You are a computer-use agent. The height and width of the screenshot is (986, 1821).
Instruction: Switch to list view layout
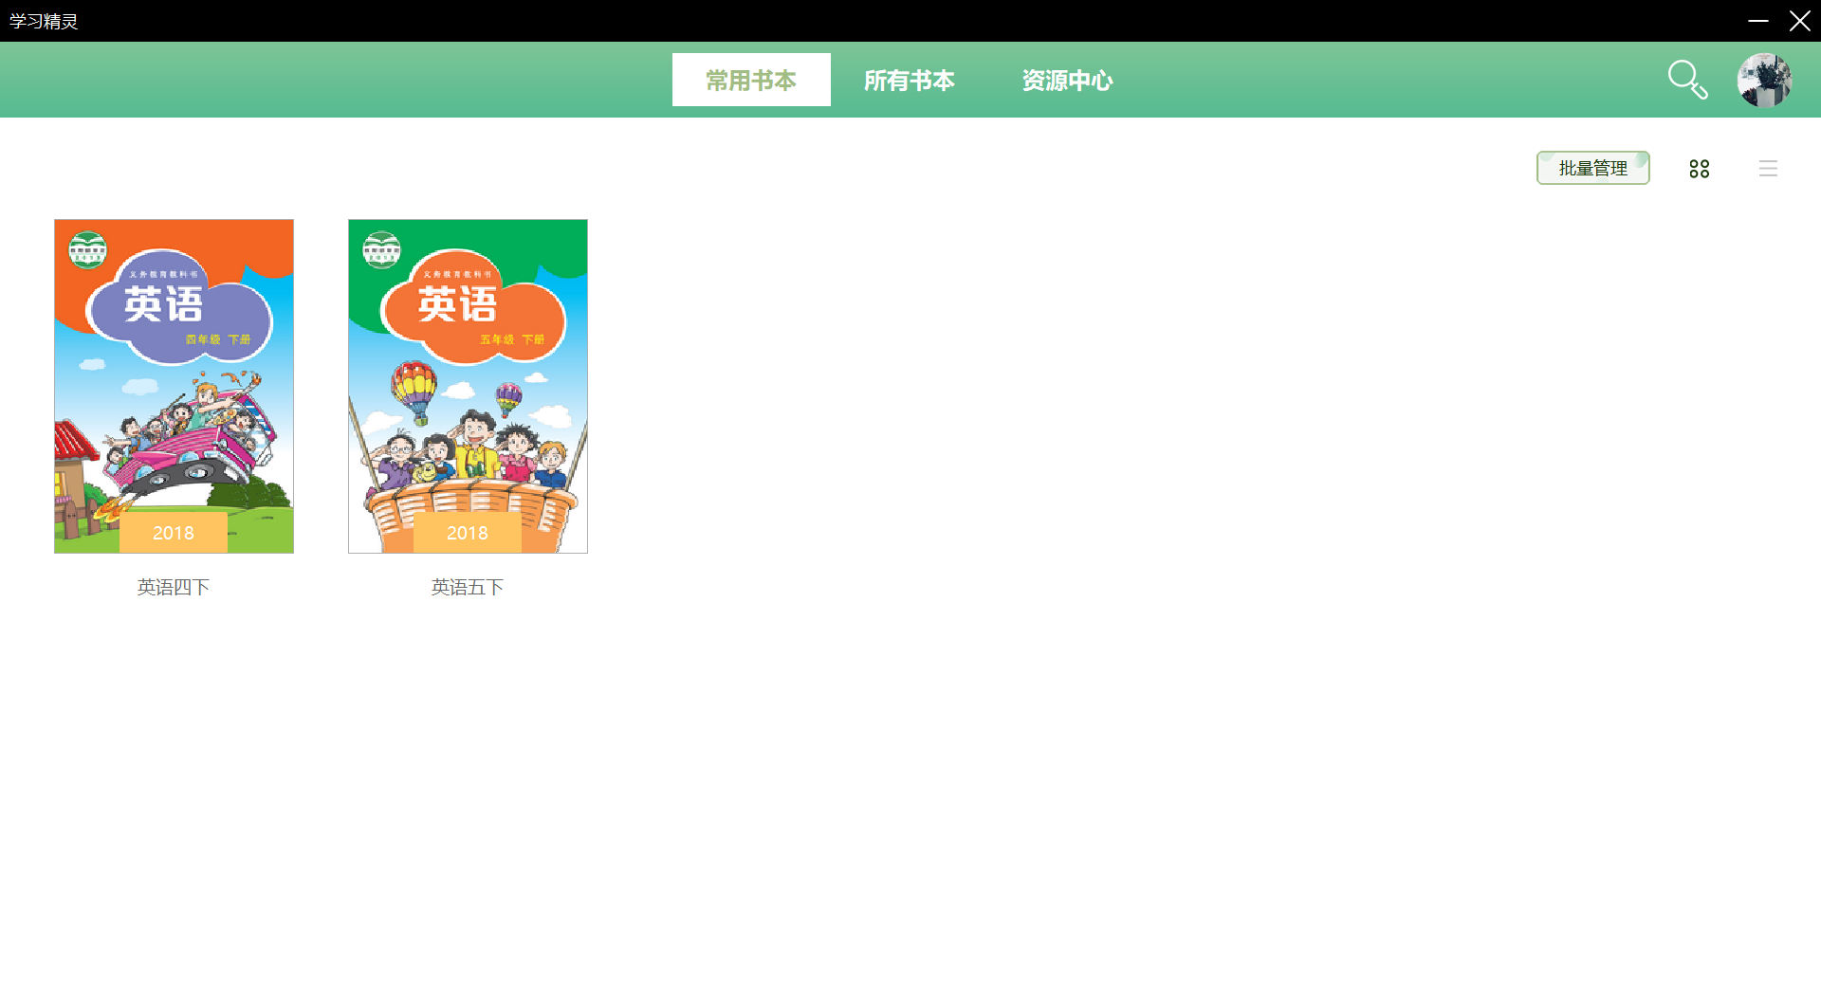click(1768, 169)
